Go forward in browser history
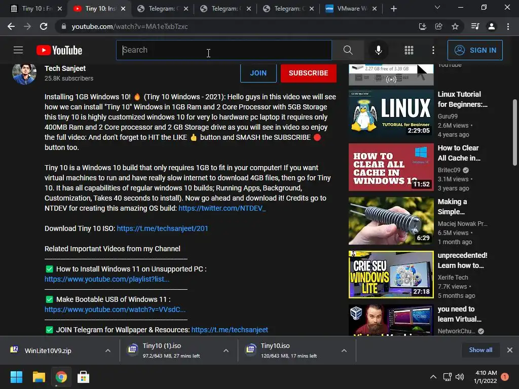The image size is (519, 389). pyautogui.click(x=27, y=26)
